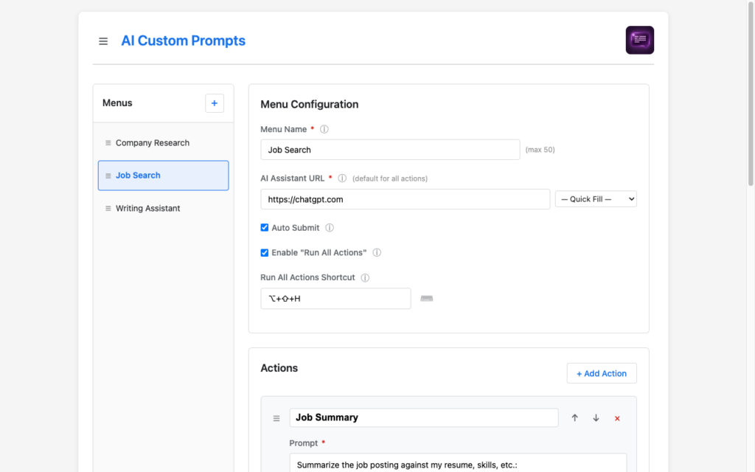
Task: Edit the AI Assistant URL field
Action: 405,199
